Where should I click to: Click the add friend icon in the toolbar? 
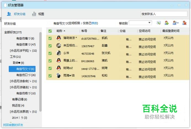[x=166, y=23]
